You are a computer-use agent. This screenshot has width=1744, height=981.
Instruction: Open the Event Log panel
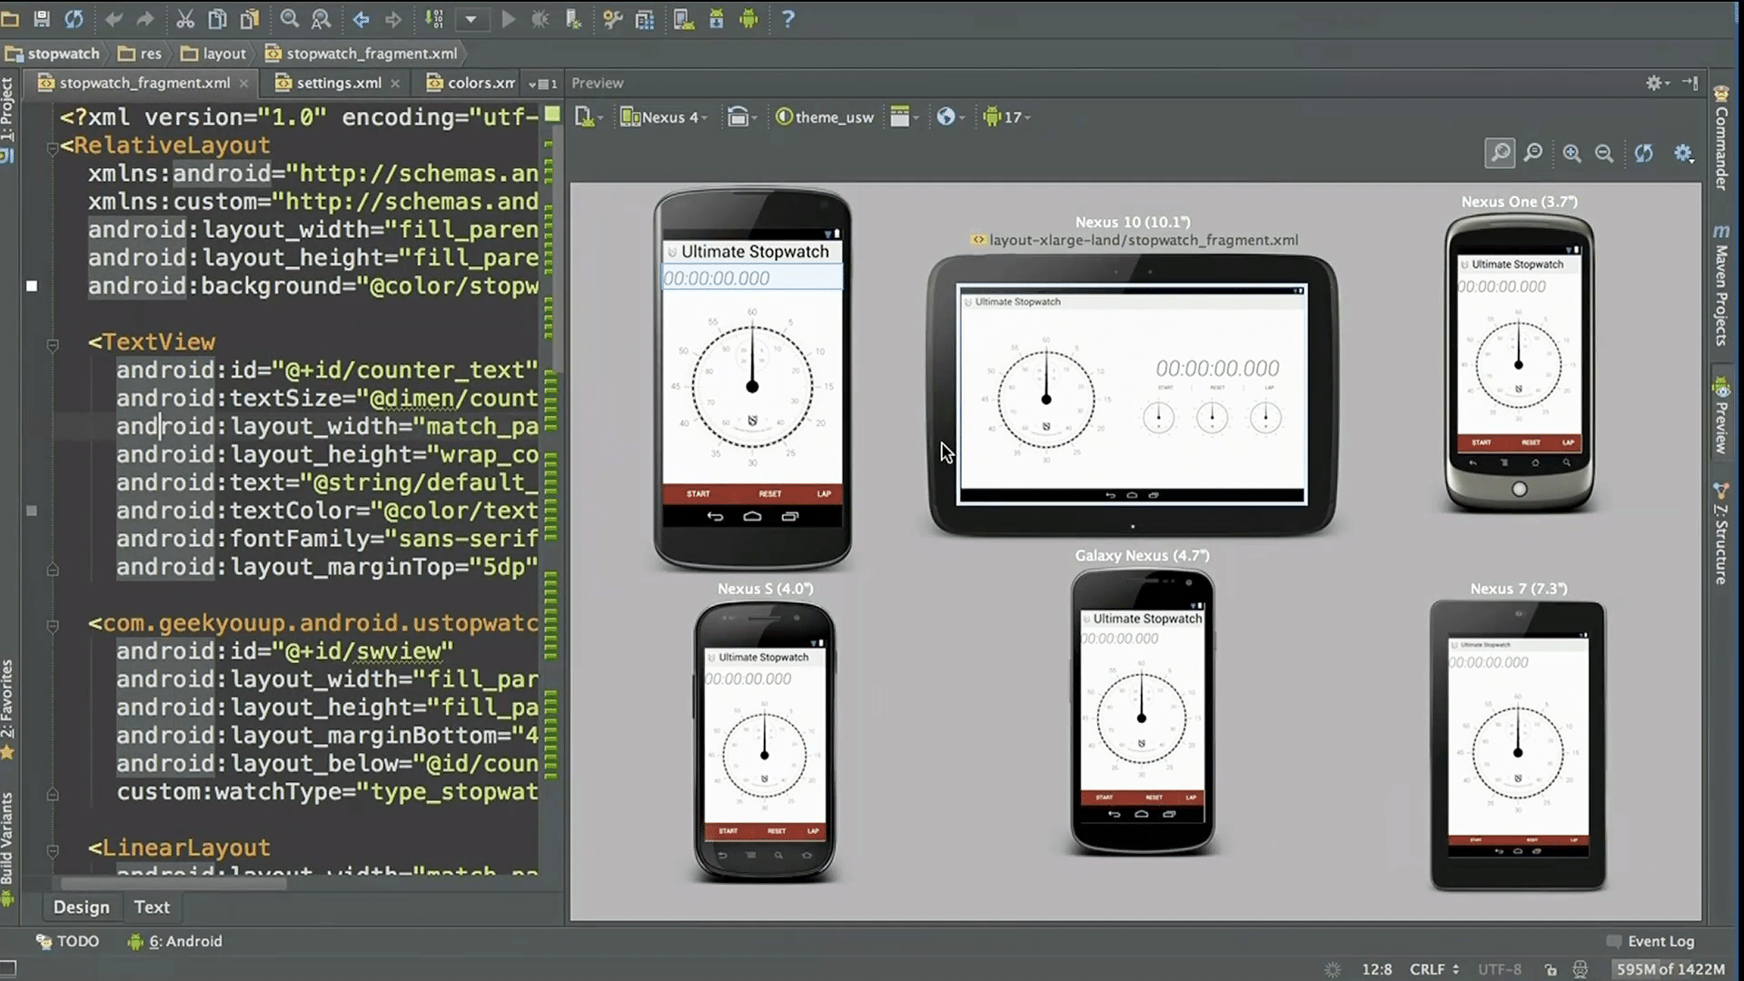[1660, 941]
